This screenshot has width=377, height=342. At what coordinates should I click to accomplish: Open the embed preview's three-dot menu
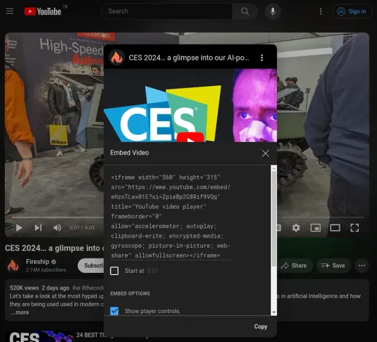click(262, 58)
